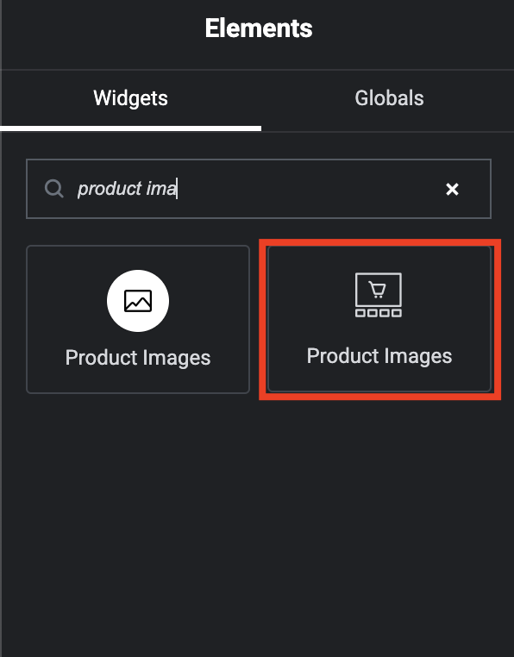Click the 'product ima' text in the search box
The height and width of the screenshot is (657, 514).
[127, 189]
